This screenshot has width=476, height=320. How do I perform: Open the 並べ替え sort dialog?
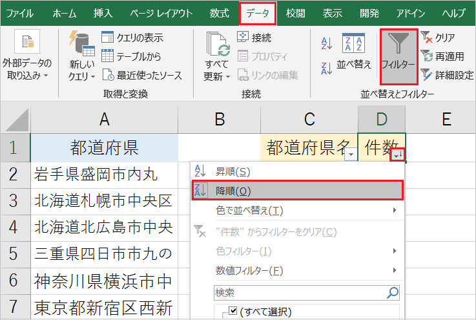point(354,52)
